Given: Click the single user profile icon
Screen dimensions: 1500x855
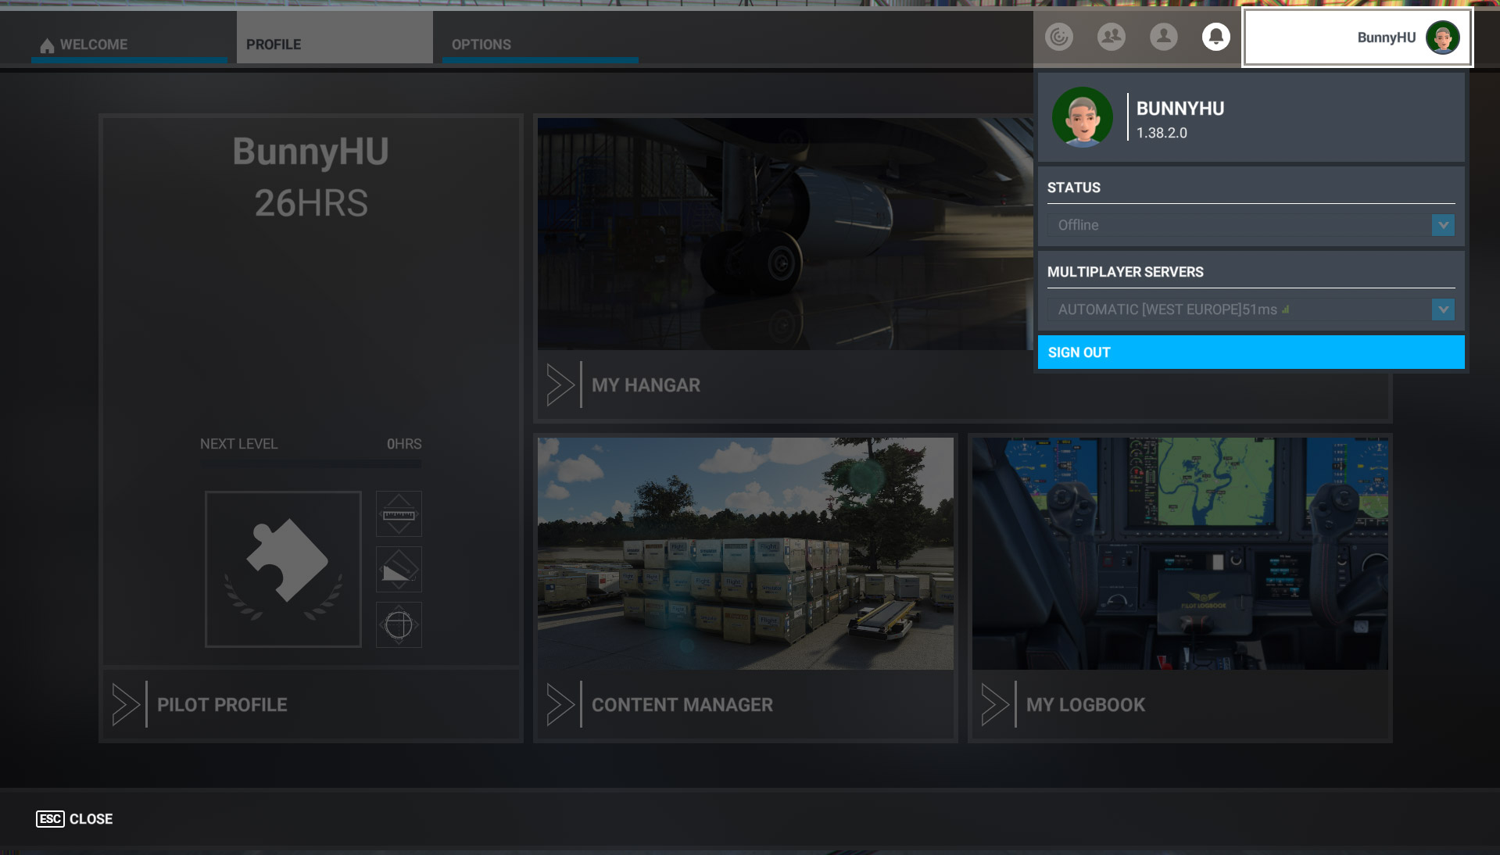Looking at the screenshot, I should tap(1163, 37).
